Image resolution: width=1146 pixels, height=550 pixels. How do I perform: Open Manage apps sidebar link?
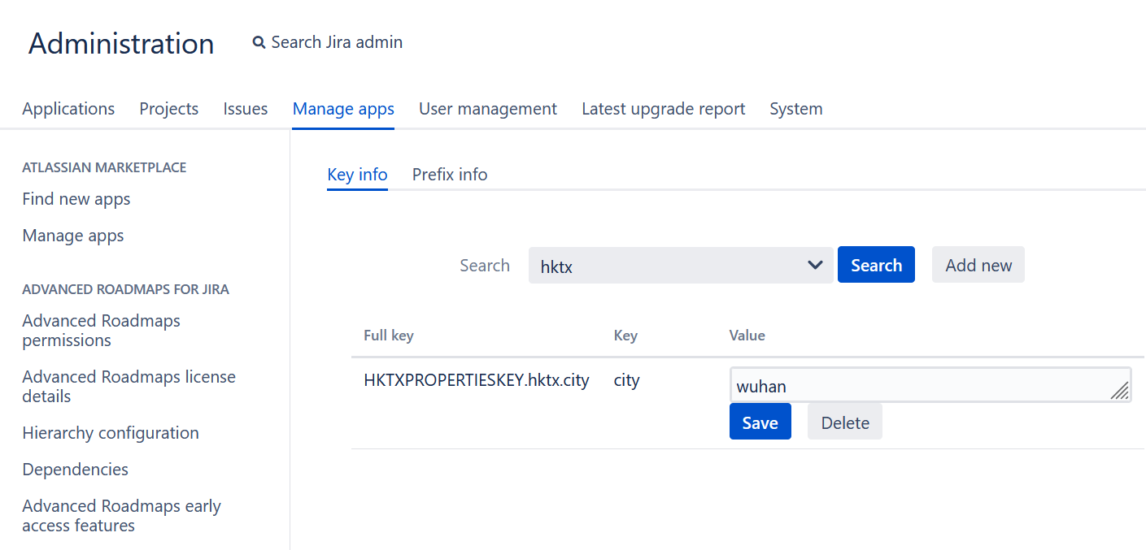pos(73,236)
